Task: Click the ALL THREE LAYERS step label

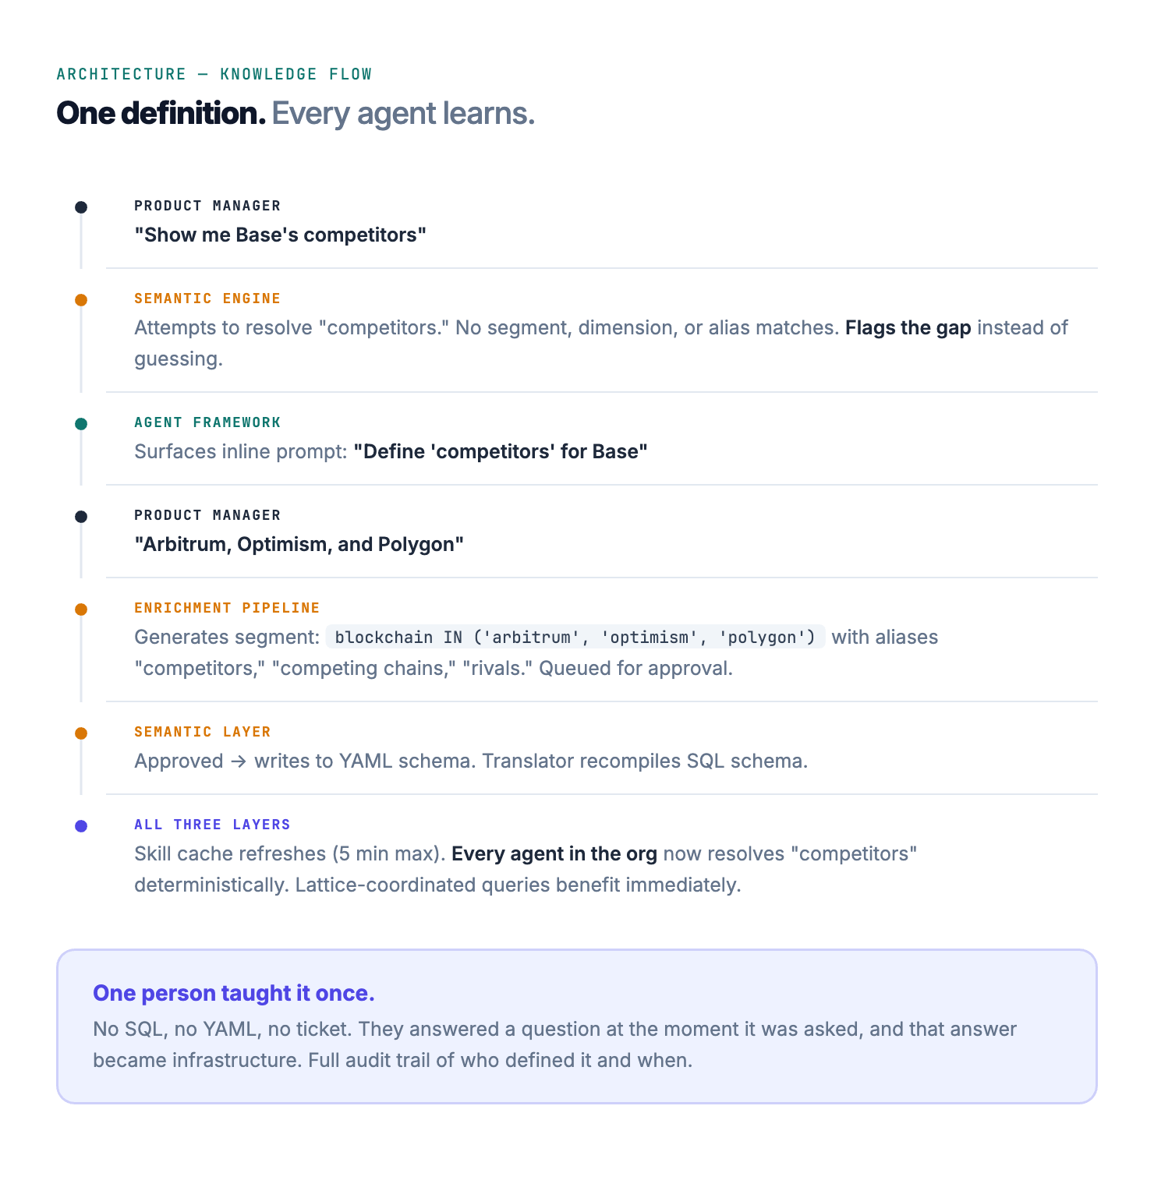Action: click(212, 825)
